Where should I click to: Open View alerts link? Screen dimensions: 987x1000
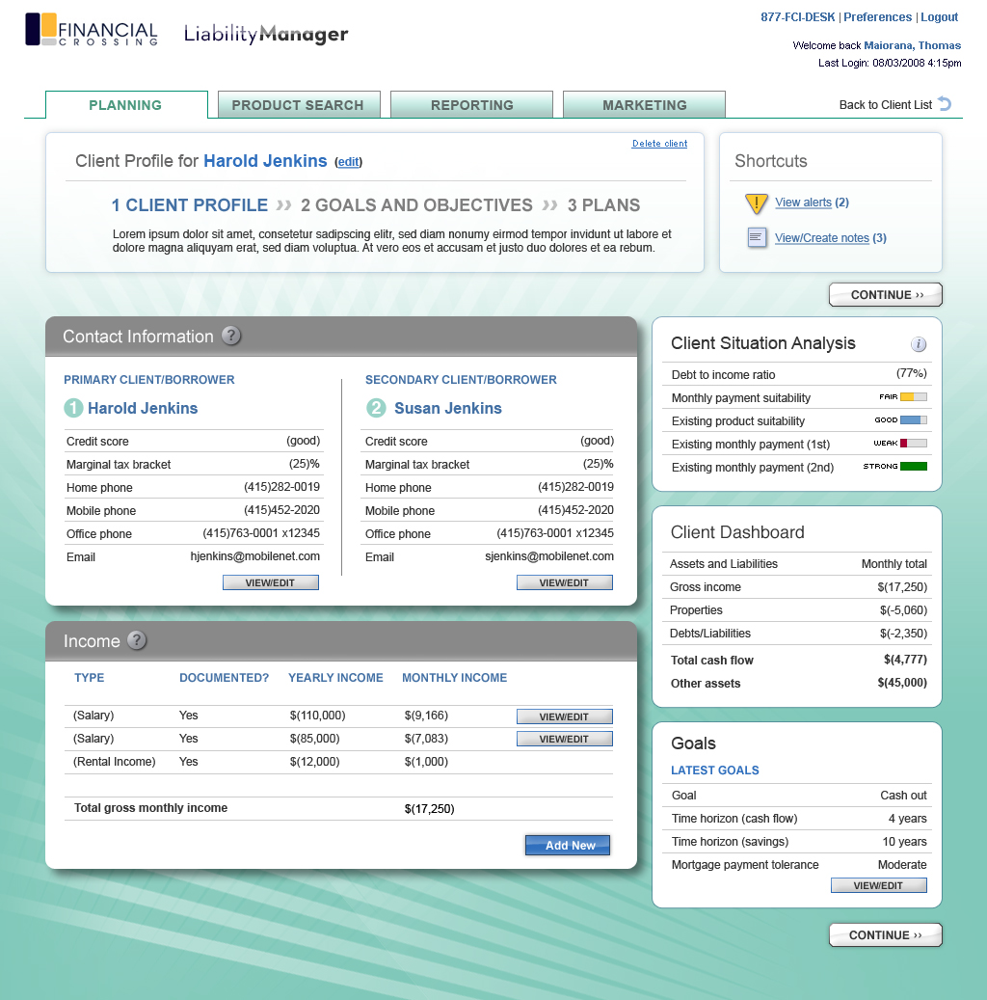pyautogui.click(x=803, y=203)
